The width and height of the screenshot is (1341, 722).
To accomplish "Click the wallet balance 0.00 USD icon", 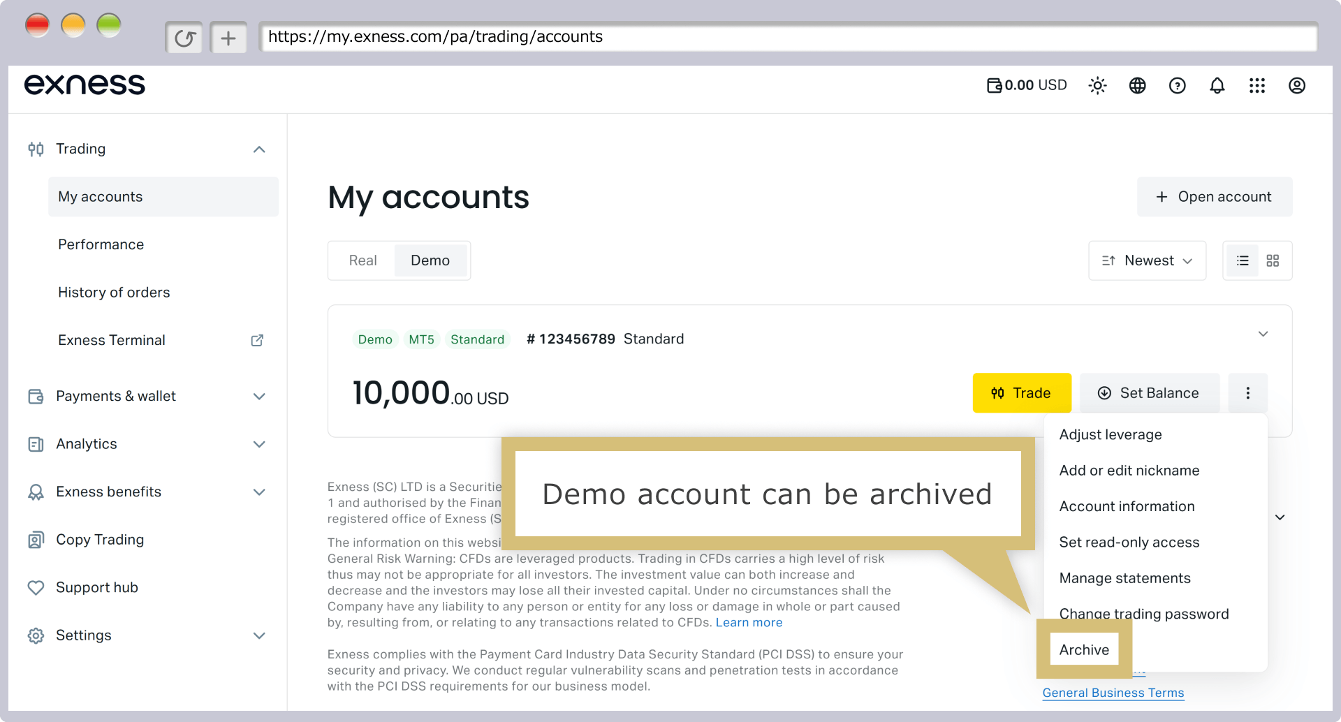I will [994, 85].
